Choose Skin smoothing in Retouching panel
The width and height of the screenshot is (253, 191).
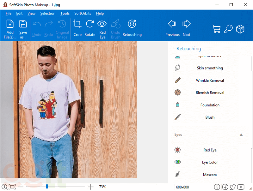[210, 68]
